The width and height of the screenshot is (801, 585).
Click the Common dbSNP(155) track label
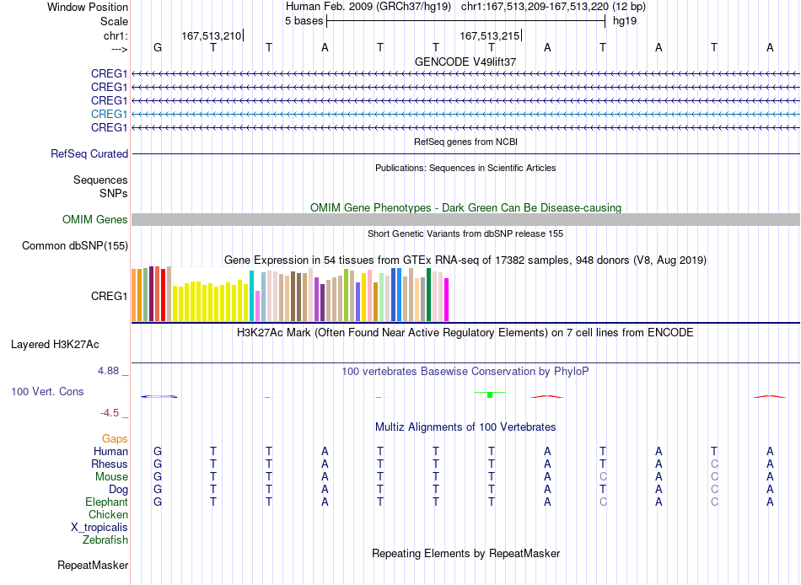click(x=74, y=246)
